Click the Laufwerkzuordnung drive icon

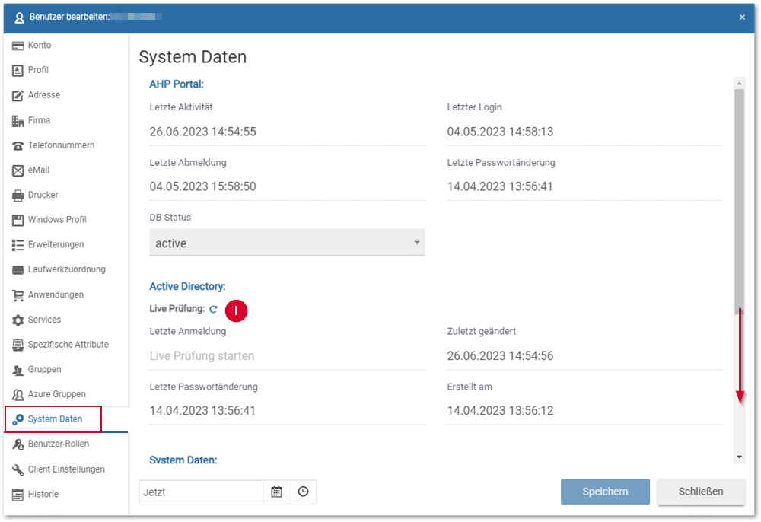tap(18, 269)
